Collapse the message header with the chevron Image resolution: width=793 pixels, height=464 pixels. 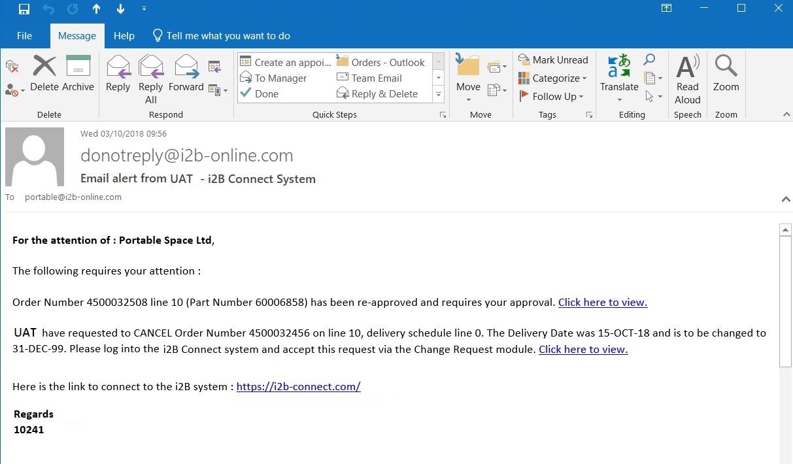(786, 199)
